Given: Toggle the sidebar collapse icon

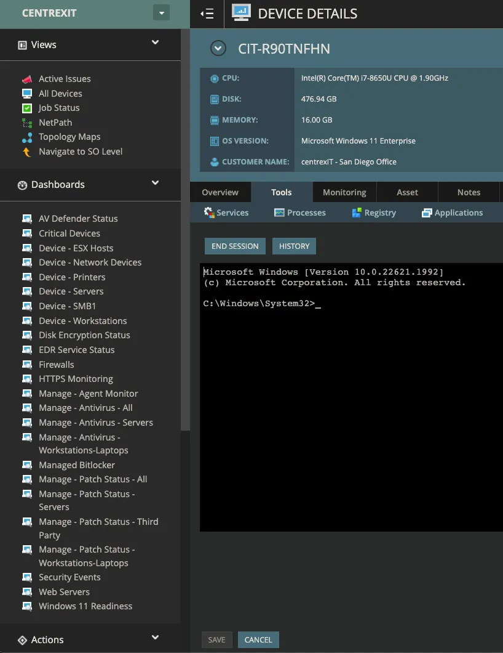Looking at the screenshot, I should tap(207, 14).
